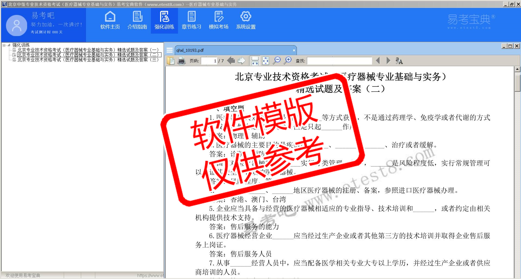Go to 章节练习 chapter practice
Image resolution: width=521 pixels, height=279 pixels.
click(x=191, y=21)
